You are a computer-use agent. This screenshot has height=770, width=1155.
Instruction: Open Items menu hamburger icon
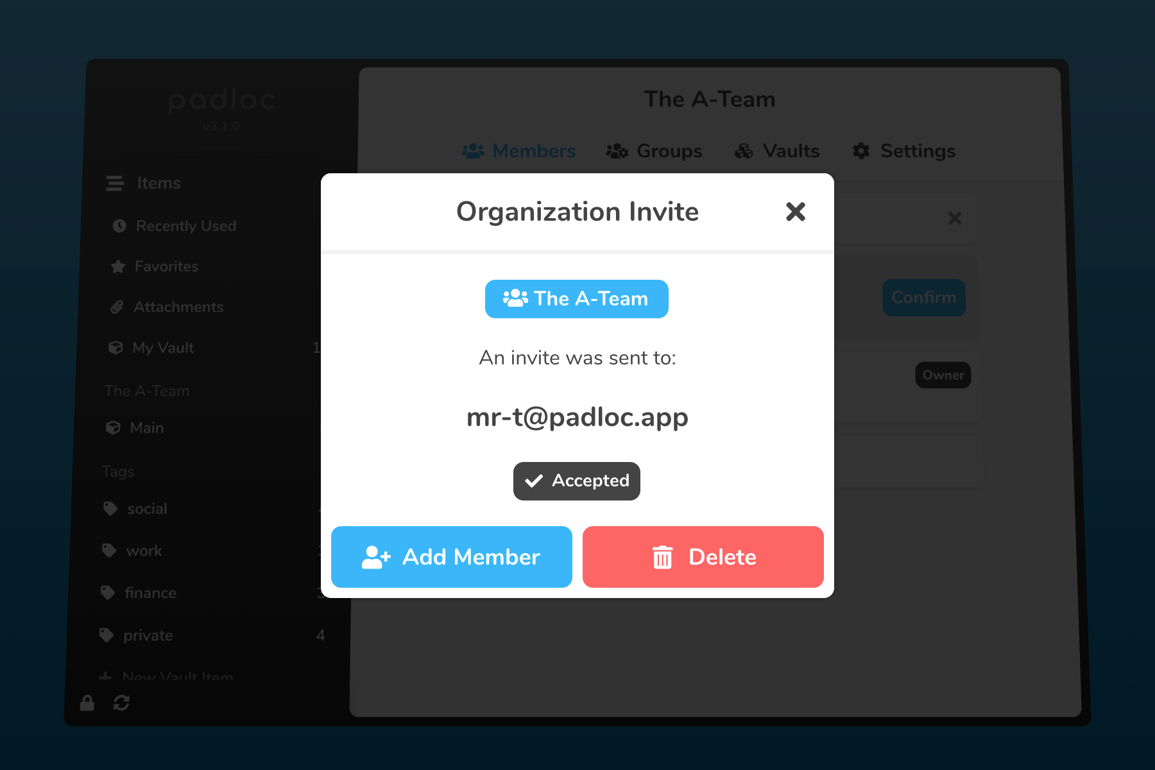point(115,184)
